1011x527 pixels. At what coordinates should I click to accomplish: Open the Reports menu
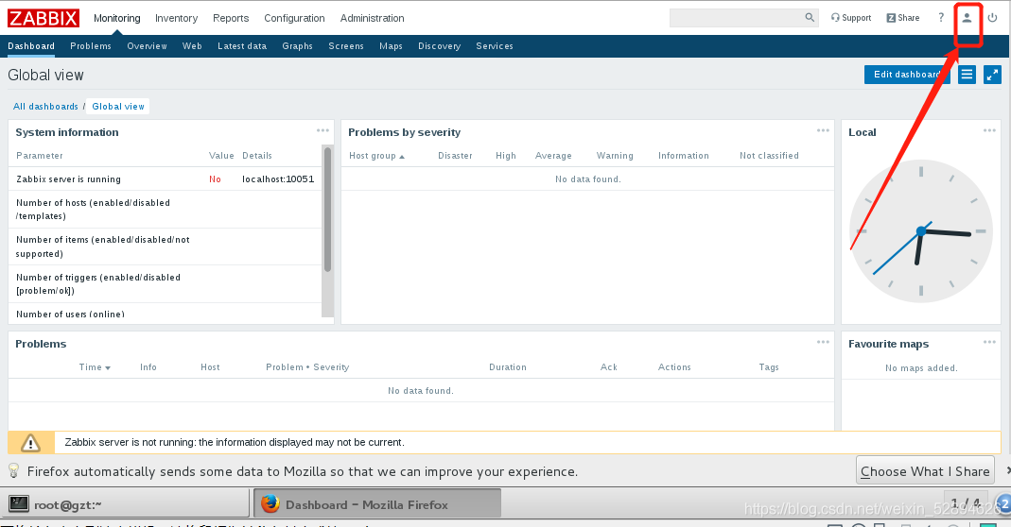tap(231, 18)
